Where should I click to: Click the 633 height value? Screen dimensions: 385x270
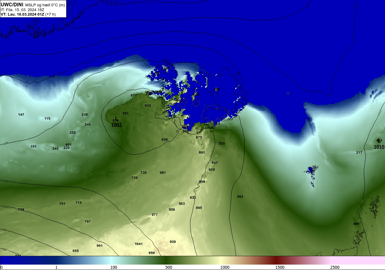click(x=148, y=106)
